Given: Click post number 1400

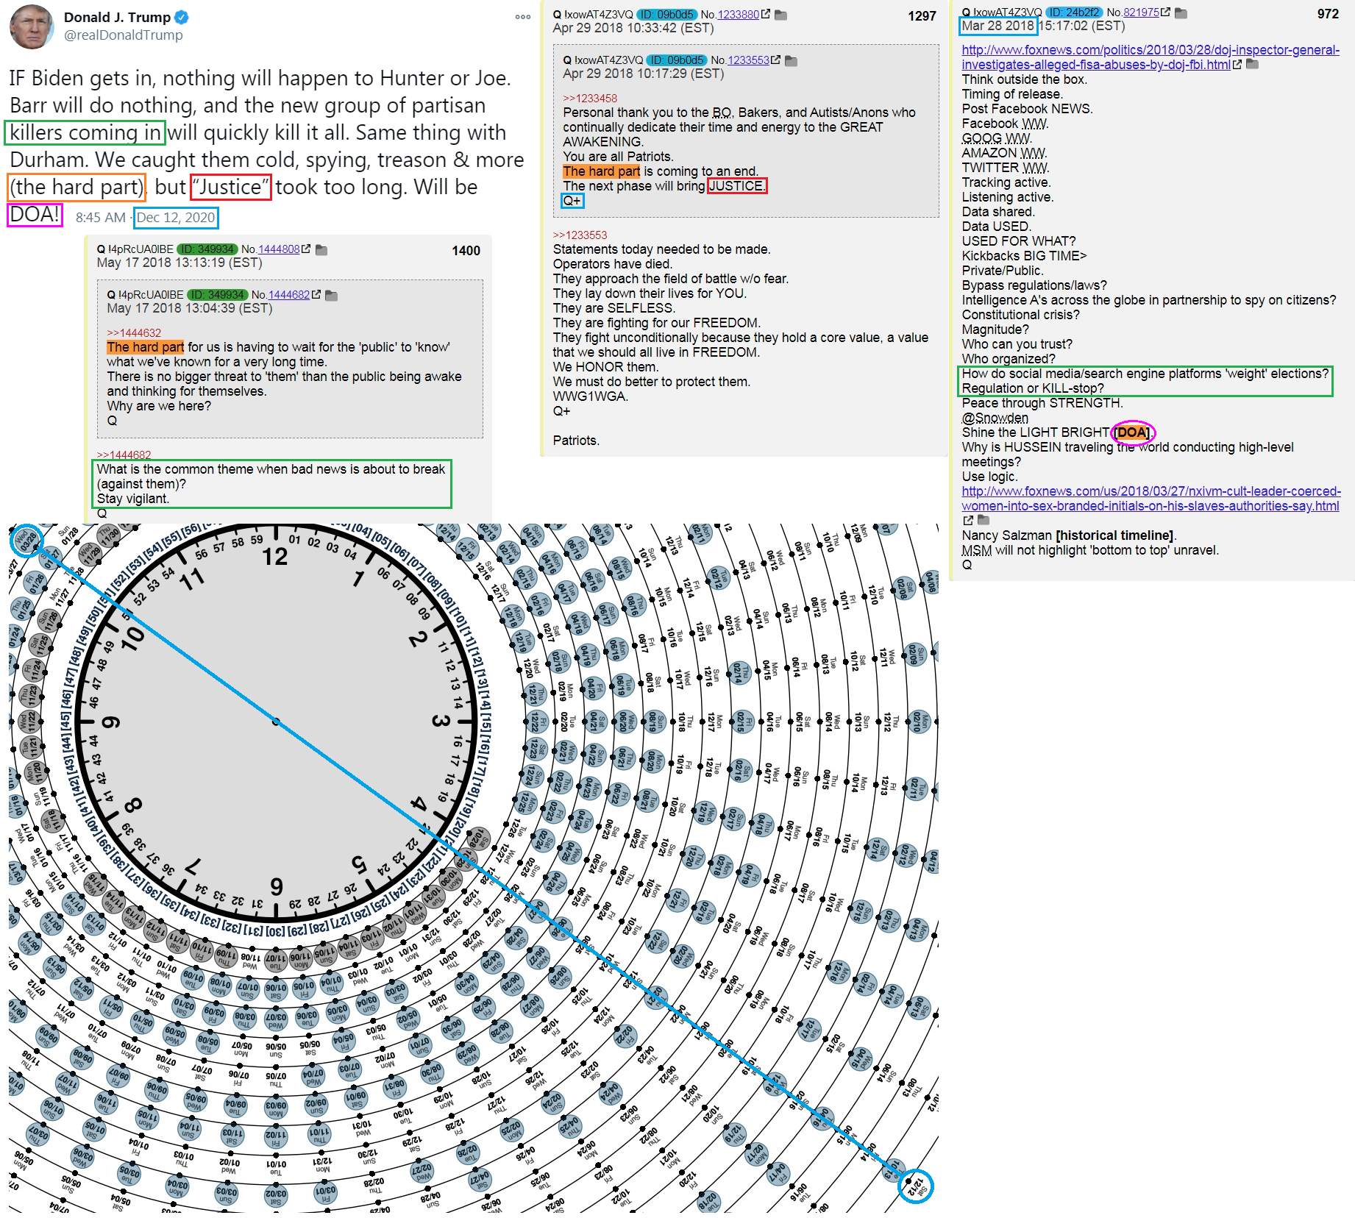Looking at the screenshot, I should [x=466, y=251].
